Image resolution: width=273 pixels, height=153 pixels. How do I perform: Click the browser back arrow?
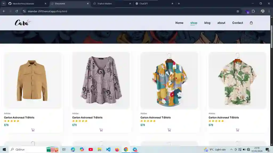(x=4, y=11)
